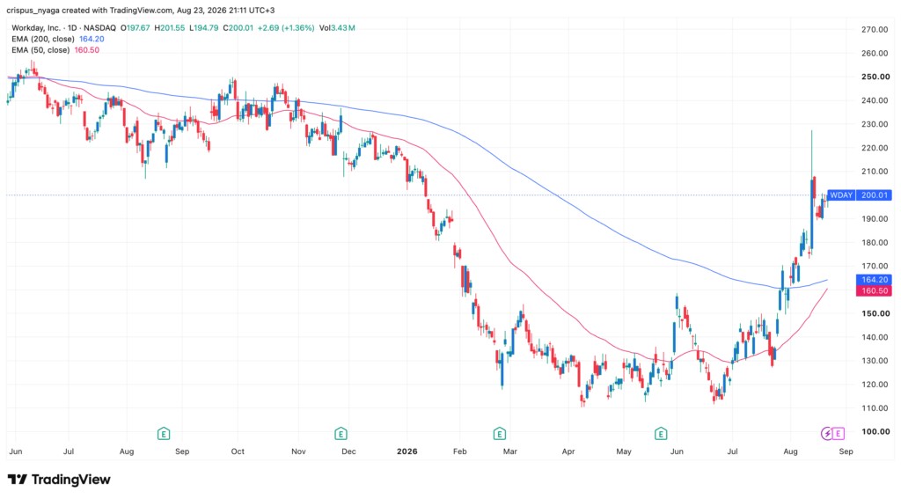Viewport: 901px width, 499px height.
Task: Select the 'EMA (50, close)' legend
Action: point(40,50)
